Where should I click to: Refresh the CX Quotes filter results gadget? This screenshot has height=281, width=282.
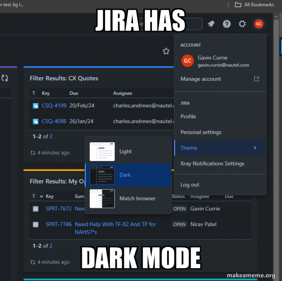[x=33, y=153]
